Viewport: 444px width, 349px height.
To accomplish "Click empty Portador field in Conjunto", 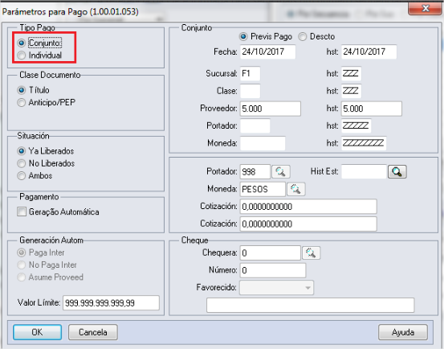I will 255,126.
